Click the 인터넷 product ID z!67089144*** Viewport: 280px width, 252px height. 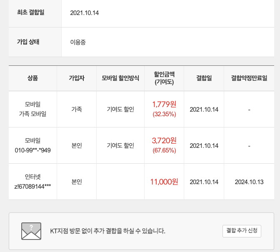click(32, 186)
